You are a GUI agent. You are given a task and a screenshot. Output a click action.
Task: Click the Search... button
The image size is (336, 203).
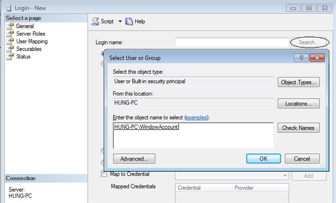(x=309, y=42)
